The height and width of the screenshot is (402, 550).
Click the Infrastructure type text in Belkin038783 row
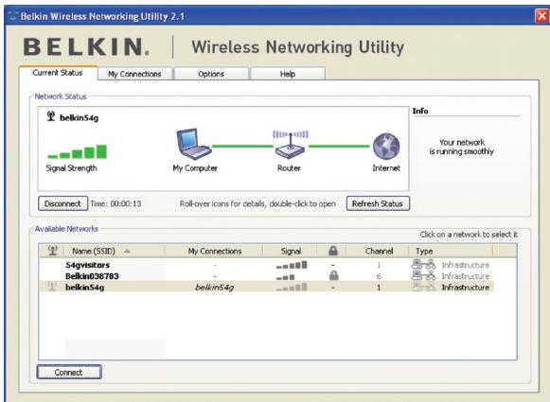click(465, 276)
